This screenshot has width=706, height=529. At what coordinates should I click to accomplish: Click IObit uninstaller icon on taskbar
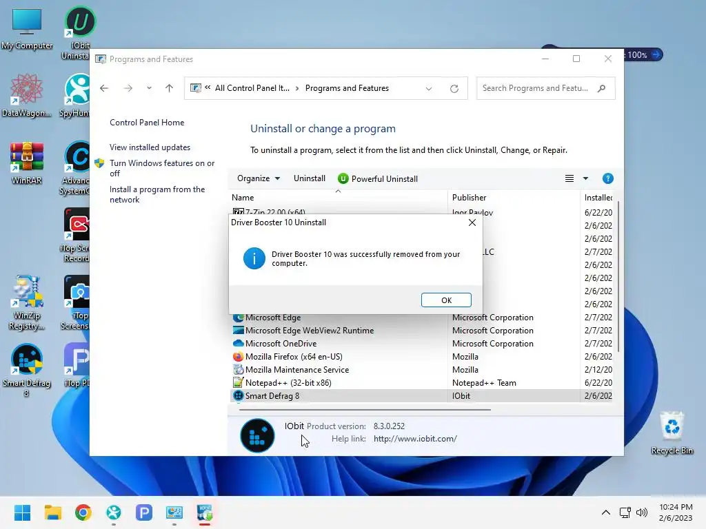click(x=205, y=512)
